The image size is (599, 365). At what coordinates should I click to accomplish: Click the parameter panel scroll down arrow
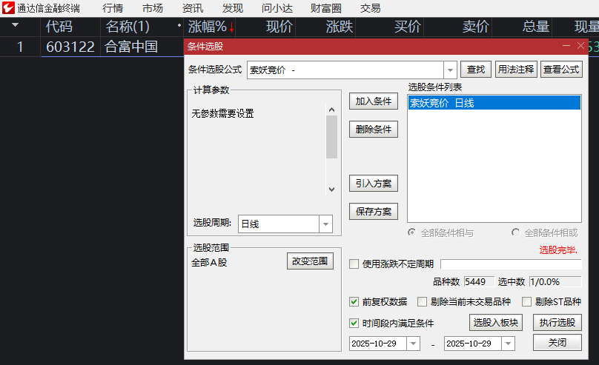pyautogui.click(x=331, y=190)
